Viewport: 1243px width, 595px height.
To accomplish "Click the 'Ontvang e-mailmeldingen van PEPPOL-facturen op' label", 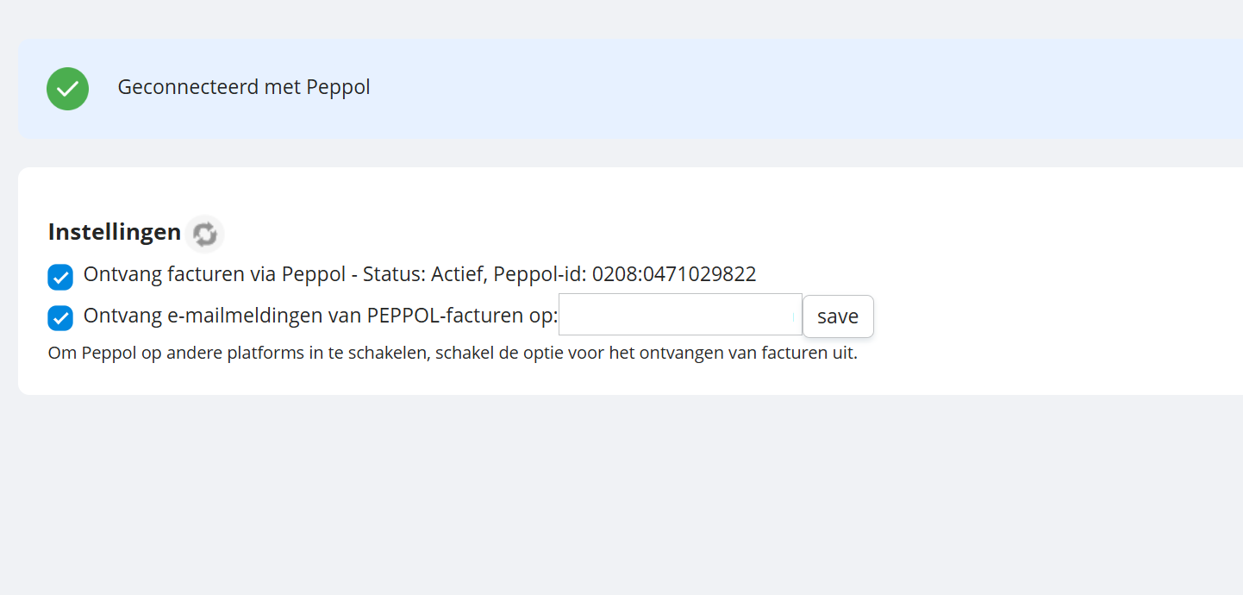I will [x=321, y=316].
